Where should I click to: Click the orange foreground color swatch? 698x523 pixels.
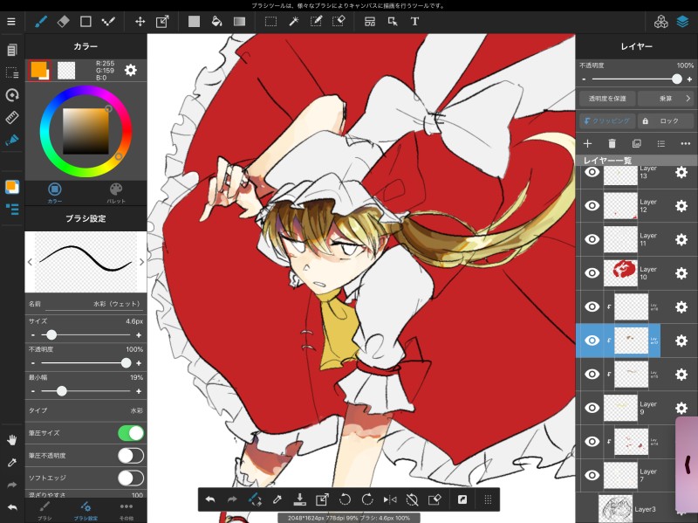point(39,70)
